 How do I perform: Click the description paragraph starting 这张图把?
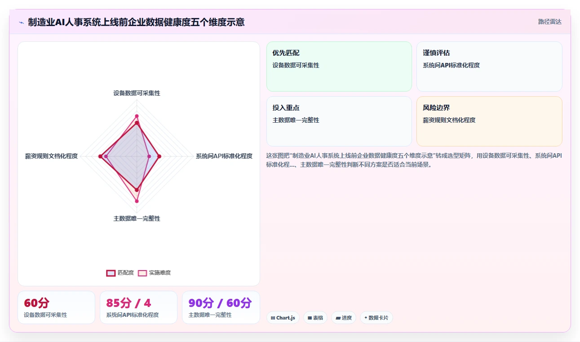pyautogui.click(x=414, y=160)
